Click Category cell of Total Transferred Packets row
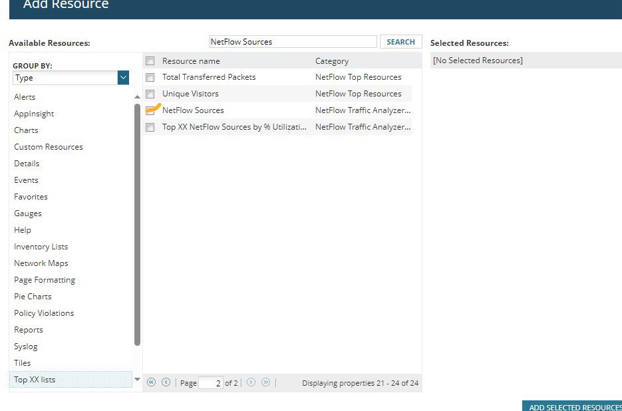 [x=358, y=77]
